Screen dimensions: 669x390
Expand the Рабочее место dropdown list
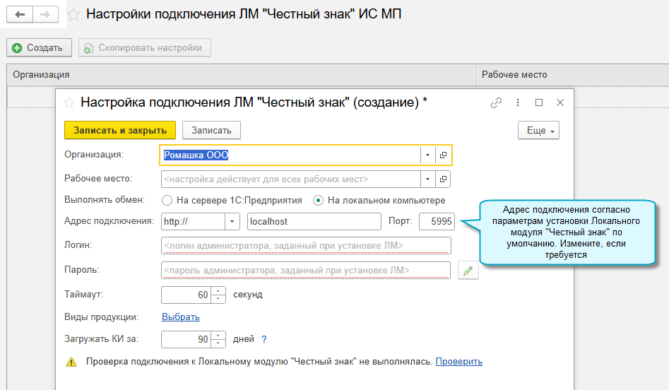click(x=428, y=179)
